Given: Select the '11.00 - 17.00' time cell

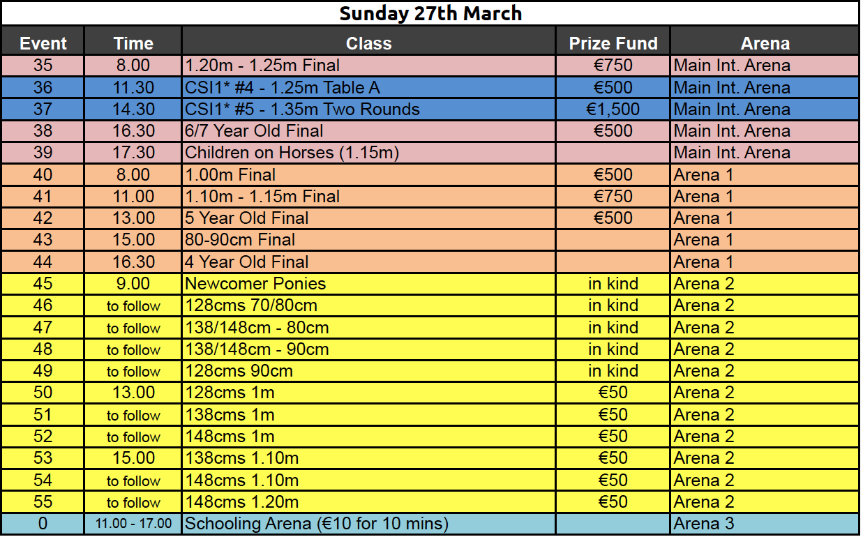Looking at the screenshot, I should pos(133,523).
